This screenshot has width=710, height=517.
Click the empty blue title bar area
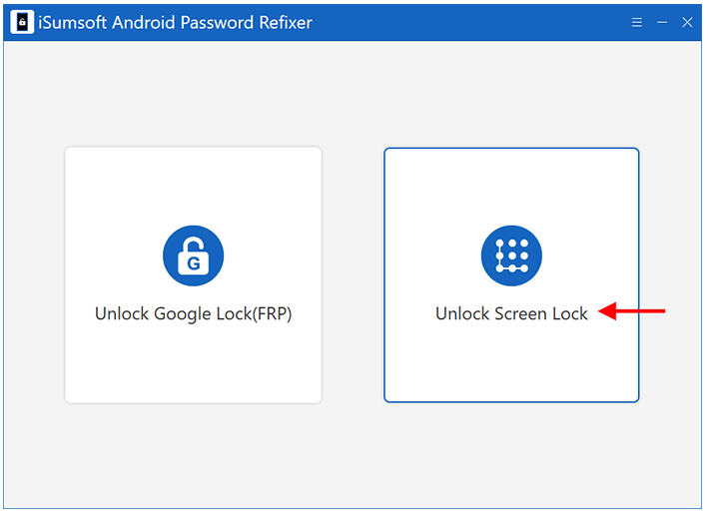[471, 22]
